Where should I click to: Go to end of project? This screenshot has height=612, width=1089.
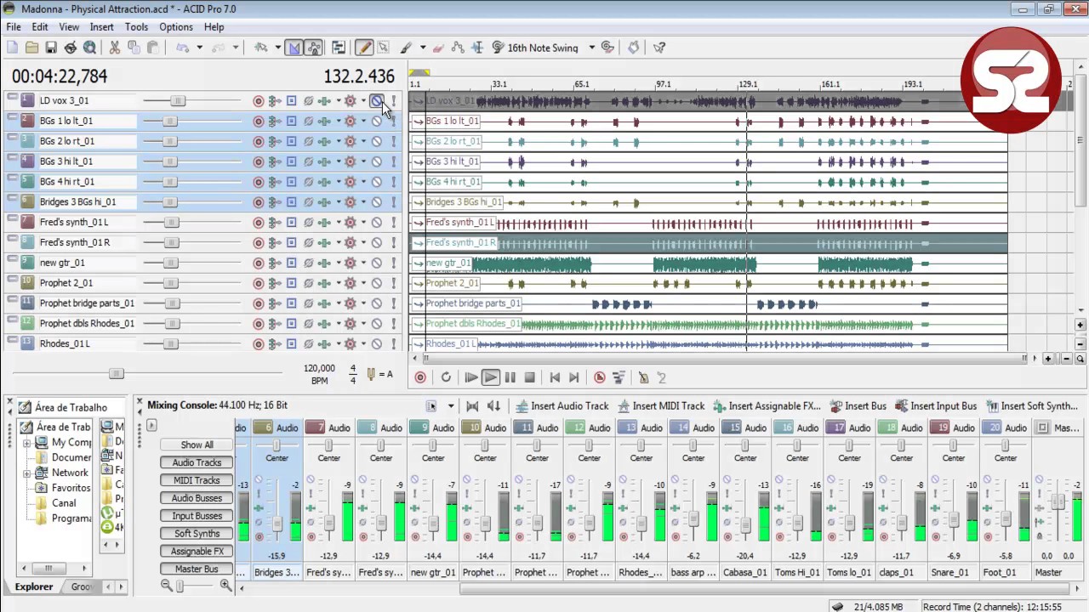coord(574,377)
